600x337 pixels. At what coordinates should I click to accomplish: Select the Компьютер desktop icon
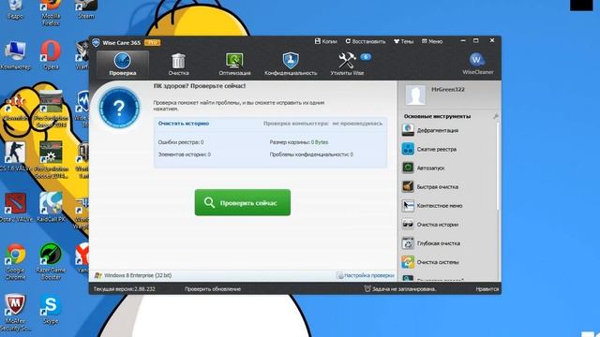click(x=15, y=55)
